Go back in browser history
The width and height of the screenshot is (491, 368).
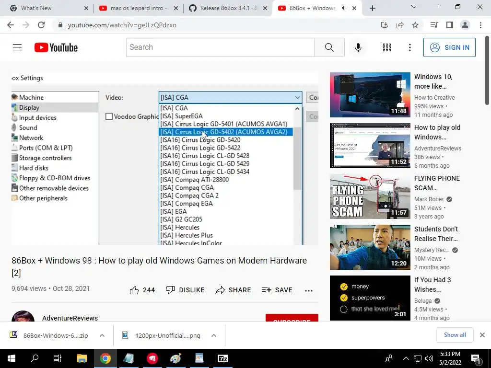click(11, 25)
